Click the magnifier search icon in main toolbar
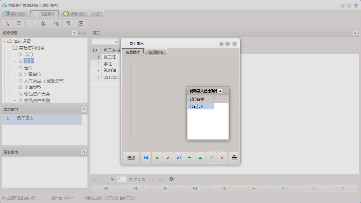Viewport: 361px width, 203px height. point(7,23)
